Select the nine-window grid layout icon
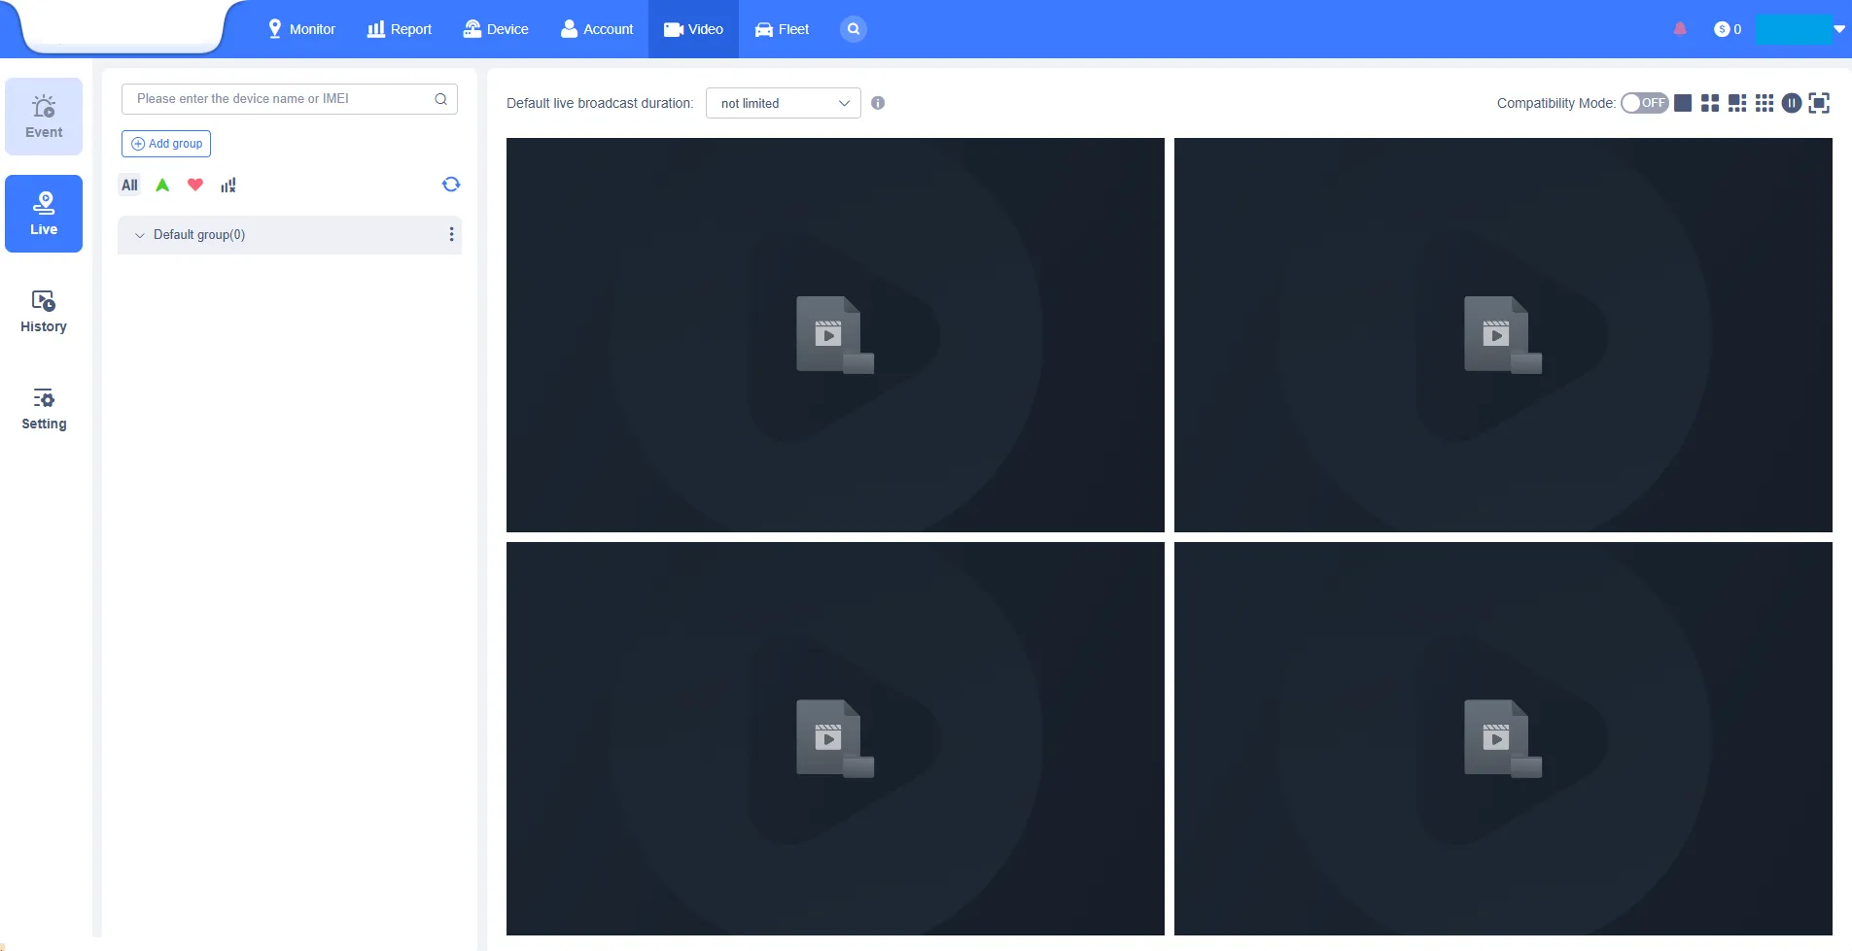 click(x=1765, y=103)
